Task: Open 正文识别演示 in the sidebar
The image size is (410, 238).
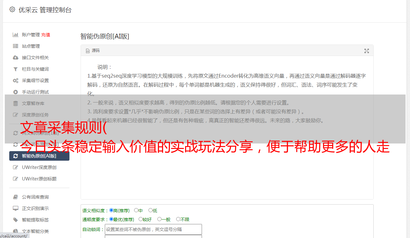Action: click(x=35, y=208)
